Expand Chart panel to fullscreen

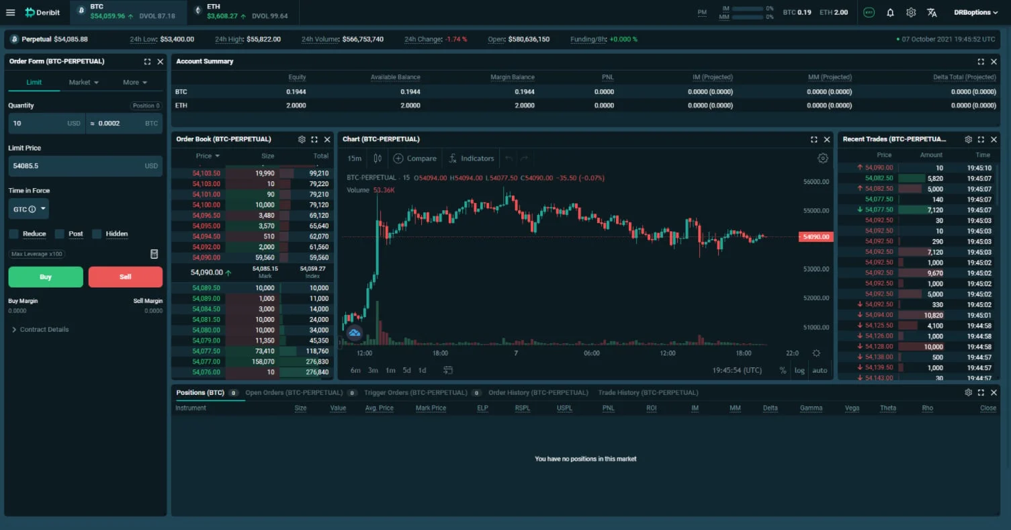[814, 139]
